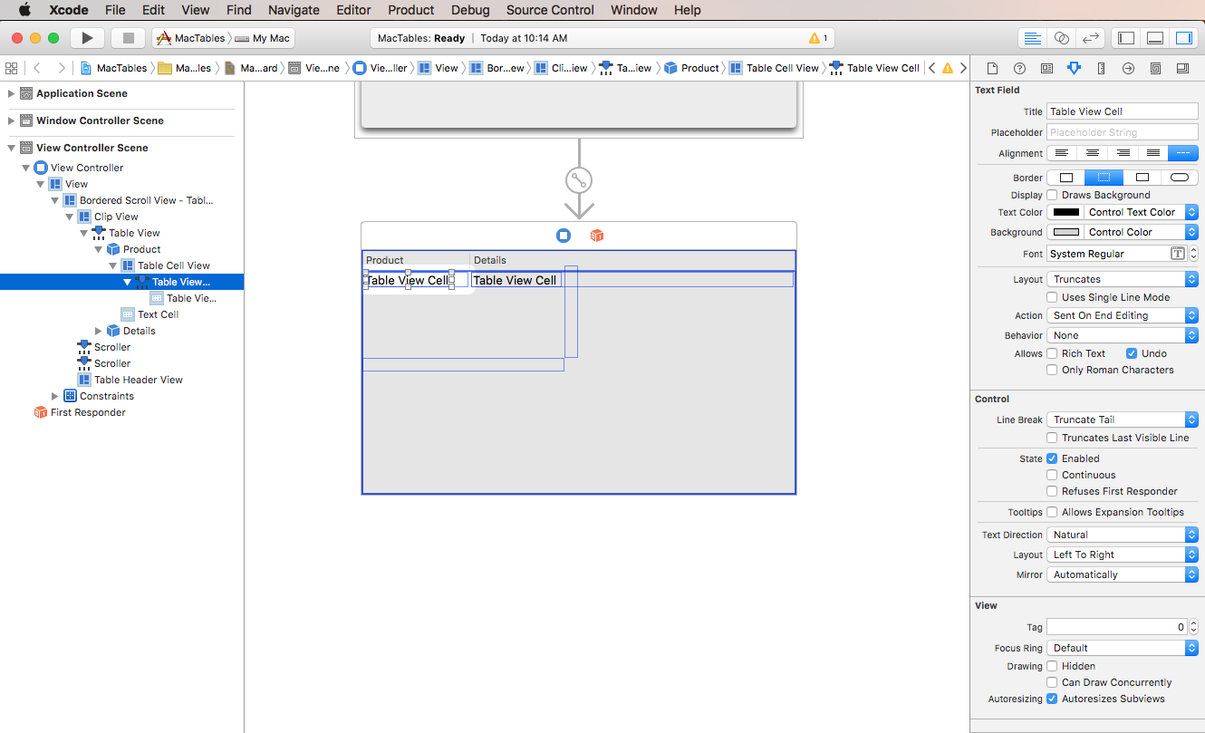Open the Line Break dropdown

[1122, 419]
